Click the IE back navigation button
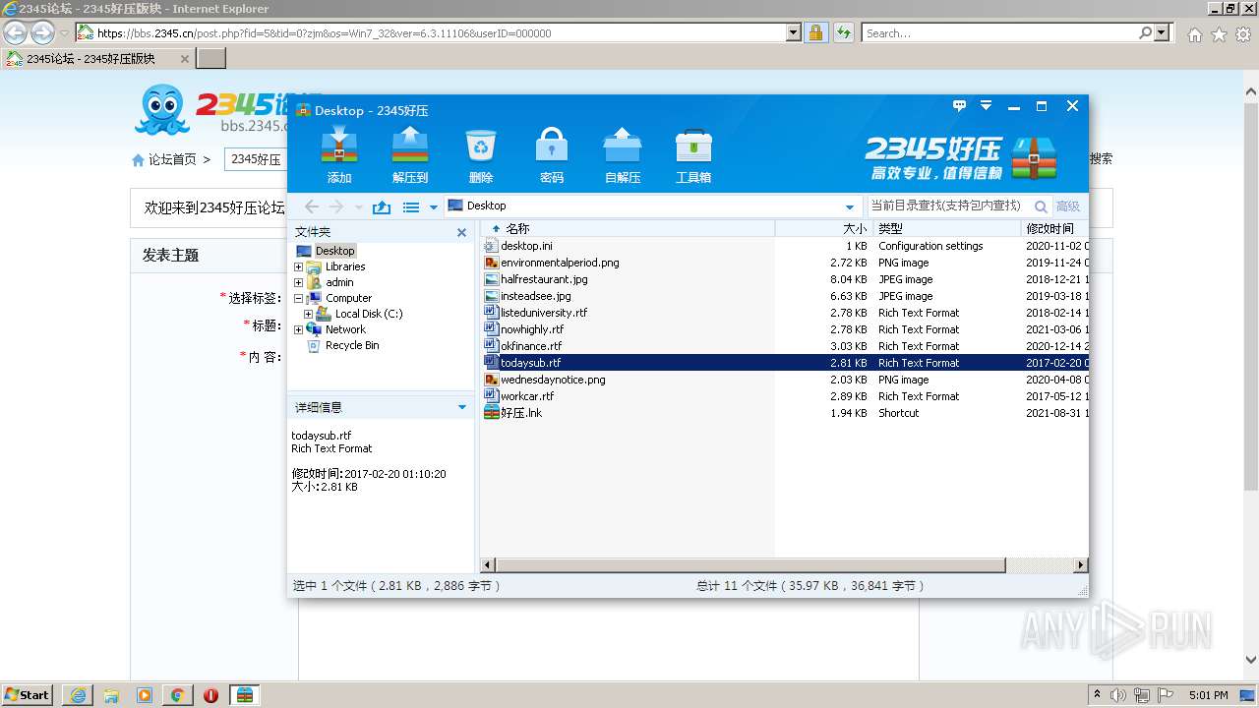Viewport: 1259px width, 708px height. click(x=15, y=32)
